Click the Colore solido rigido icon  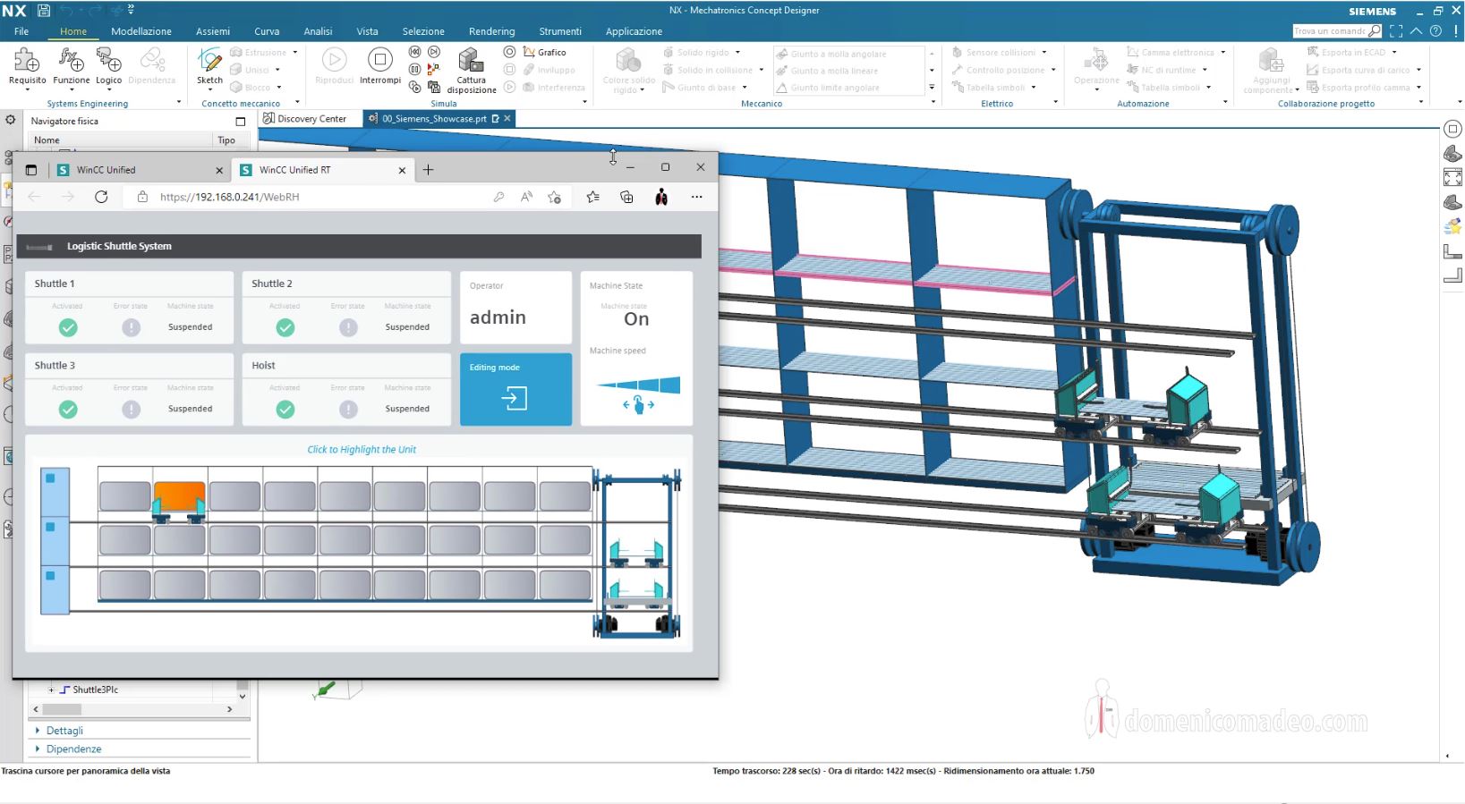628,61
